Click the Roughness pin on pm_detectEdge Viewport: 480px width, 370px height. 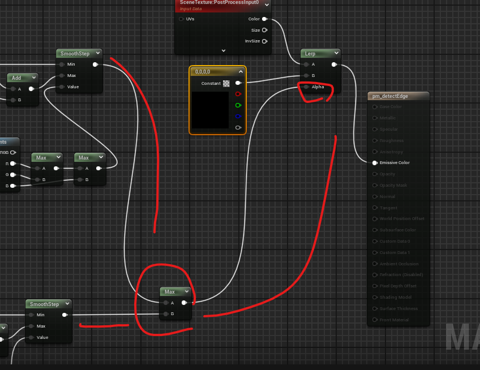pos(375,140)
